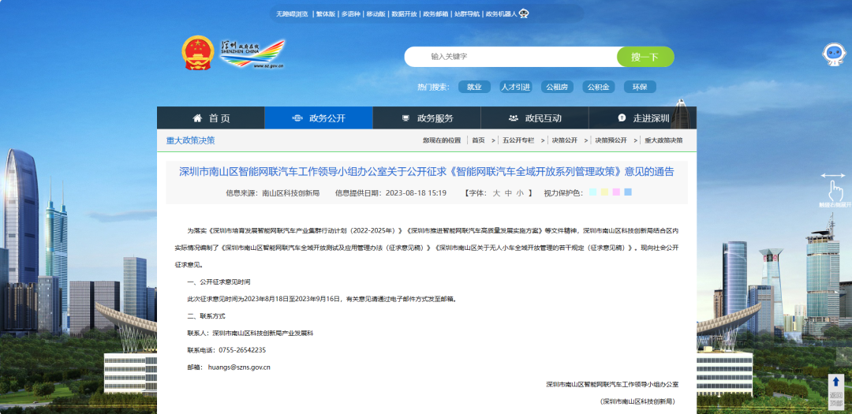Click the hand swipe expand icon
The width and height of the screenshot is (852, 414).
click(x=835, y=191)
